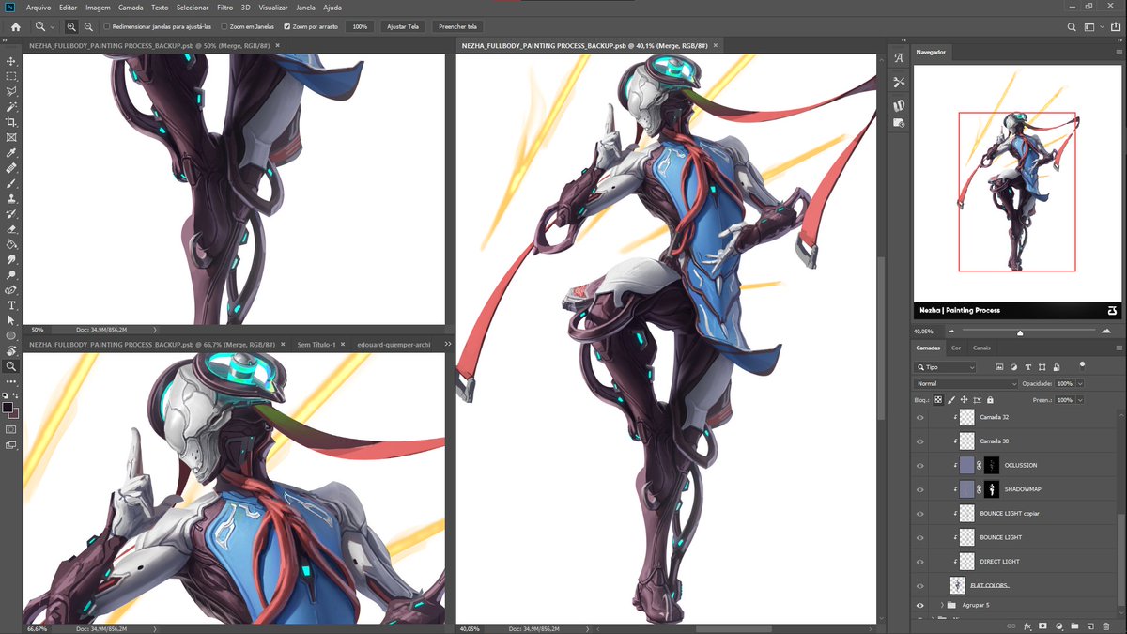Open the Preen. fill dropdown arrow
Viewport: 1127px width, 634px height.
[x=1080, y=400]
